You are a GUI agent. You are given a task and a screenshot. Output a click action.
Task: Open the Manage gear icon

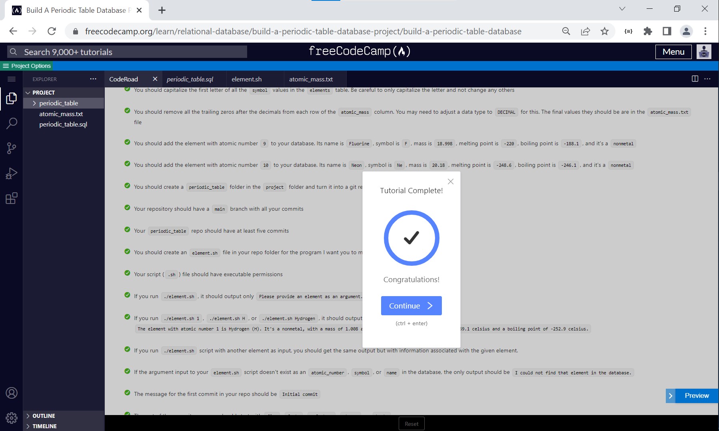tap(12, 418)
